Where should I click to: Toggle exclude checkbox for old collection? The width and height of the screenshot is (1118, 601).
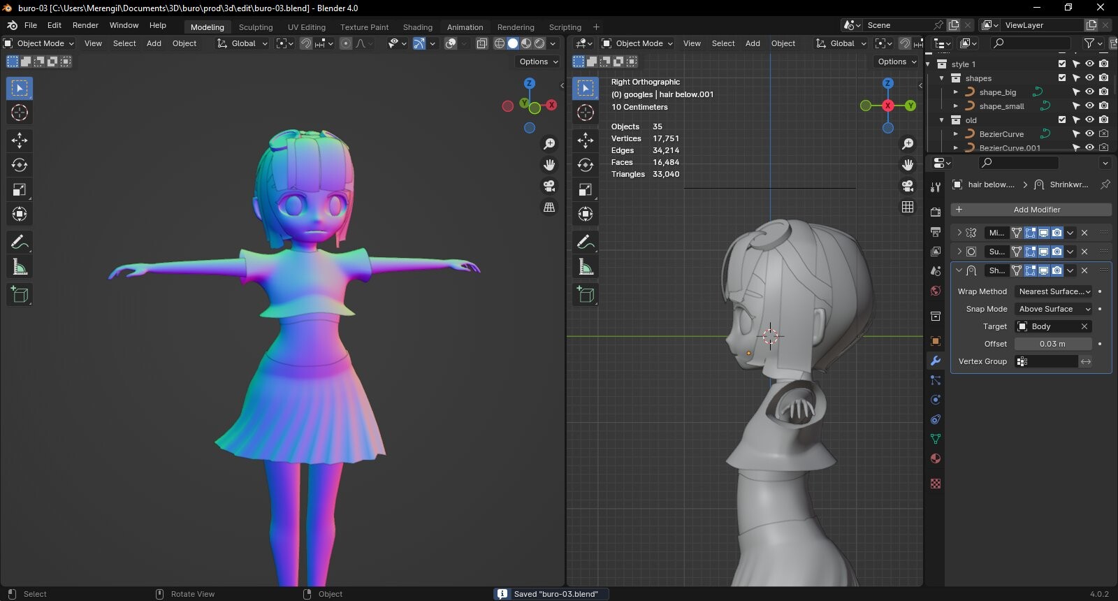click(1062, 120)
